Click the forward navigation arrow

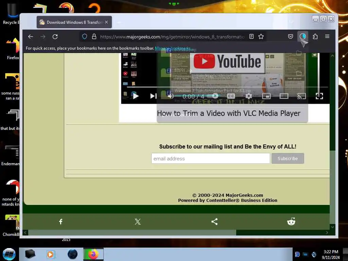(x=43, y=37)
